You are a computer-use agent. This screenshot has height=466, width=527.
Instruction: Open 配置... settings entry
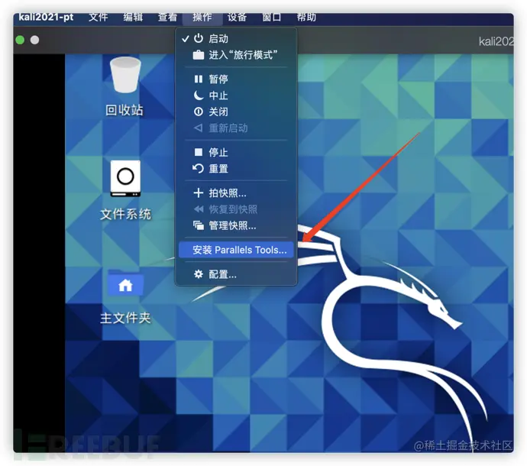coord(236,274)
